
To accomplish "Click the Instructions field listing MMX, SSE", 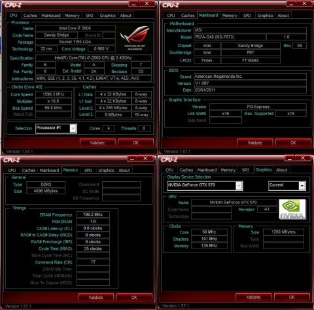I will coord(94,78).
